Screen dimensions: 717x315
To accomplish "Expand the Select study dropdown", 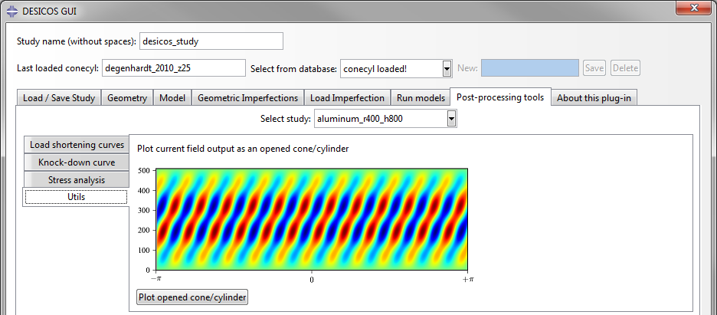I will coord(451,119).
